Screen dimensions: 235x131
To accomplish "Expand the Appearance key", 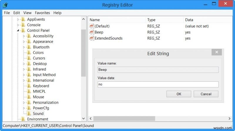I will (x=24, y=42).
